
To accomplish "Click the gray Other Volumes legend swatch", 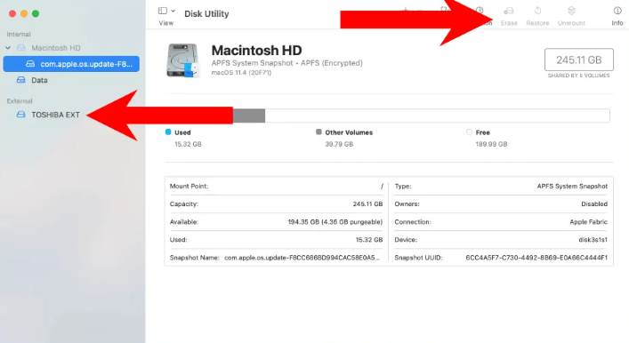I will point(319,132).
